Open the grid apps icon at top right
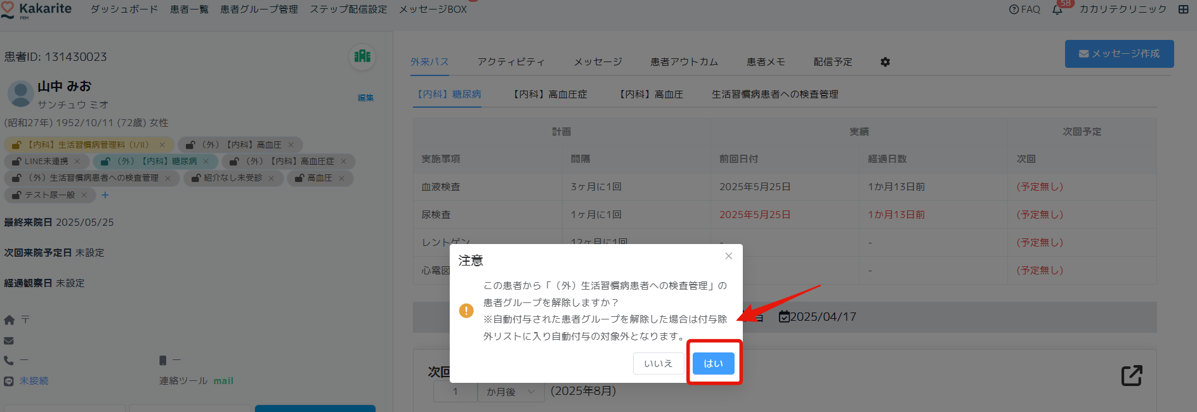Screen dimensions: 1197x412 click(x=1184, y=10)
